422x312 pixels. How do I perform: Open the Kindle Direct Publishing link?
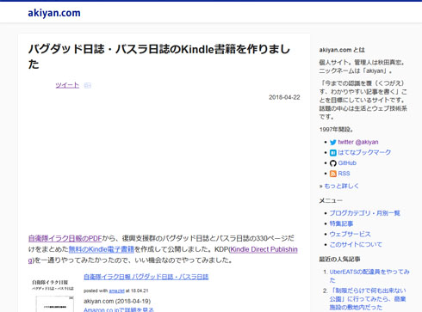click(163, 254)
